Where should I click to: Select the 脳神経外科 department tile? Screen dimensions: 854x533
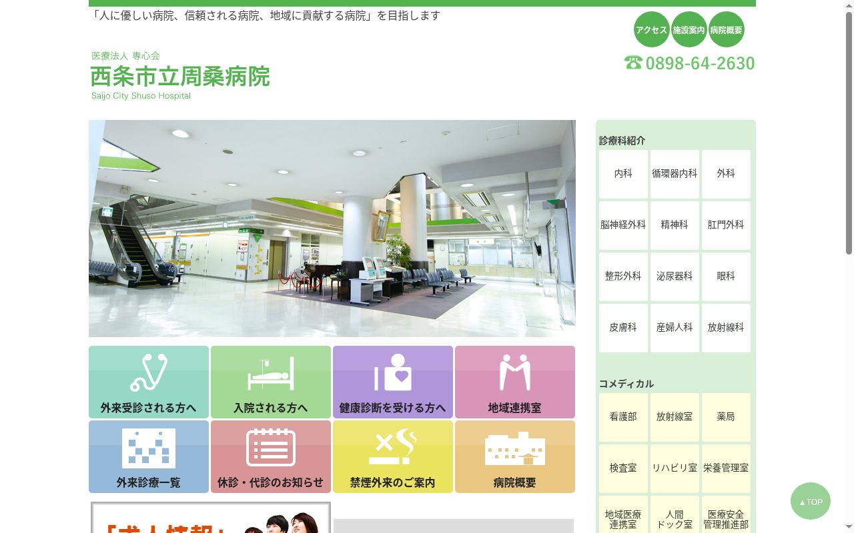(x=623, y=225)
